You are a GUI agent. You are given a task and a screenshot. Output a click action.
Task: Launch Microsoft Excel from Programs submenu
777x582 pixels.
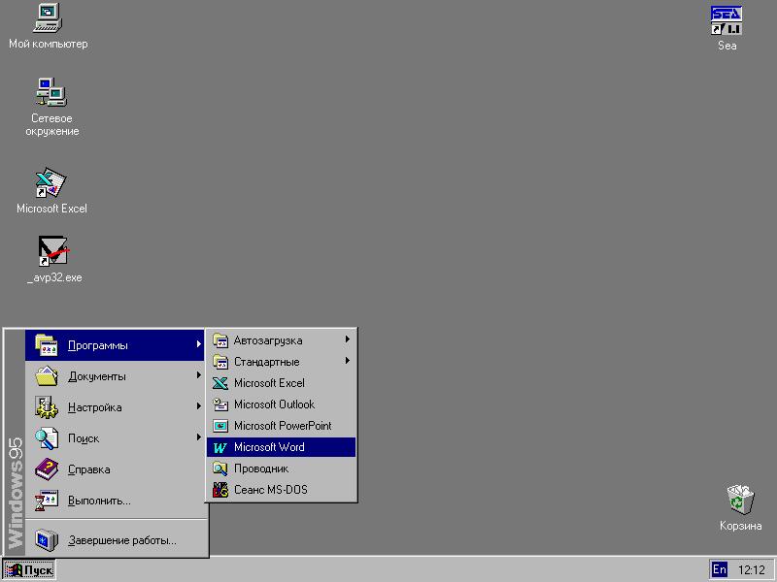(281, 383)
